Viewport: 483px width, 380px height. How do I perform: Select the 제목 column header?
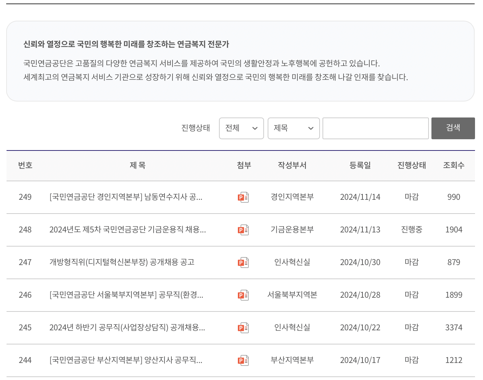(137, 165)
